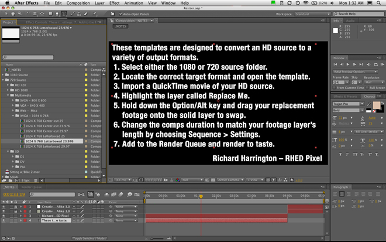This screenshot has height=242, width=386.
Task: Click the current time 0:01:33:19 display
Action: tap(14, 195)
